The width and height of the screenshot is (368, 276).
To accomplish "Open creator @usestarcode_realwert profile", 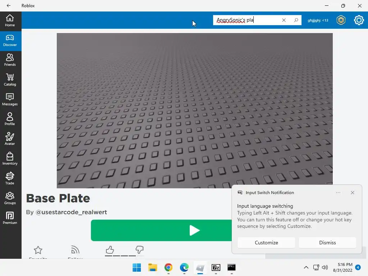I will tap(71, 212).
